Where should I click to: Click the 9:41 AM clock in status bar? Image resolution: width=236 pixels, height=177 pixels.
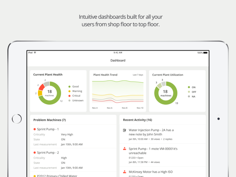118,53
